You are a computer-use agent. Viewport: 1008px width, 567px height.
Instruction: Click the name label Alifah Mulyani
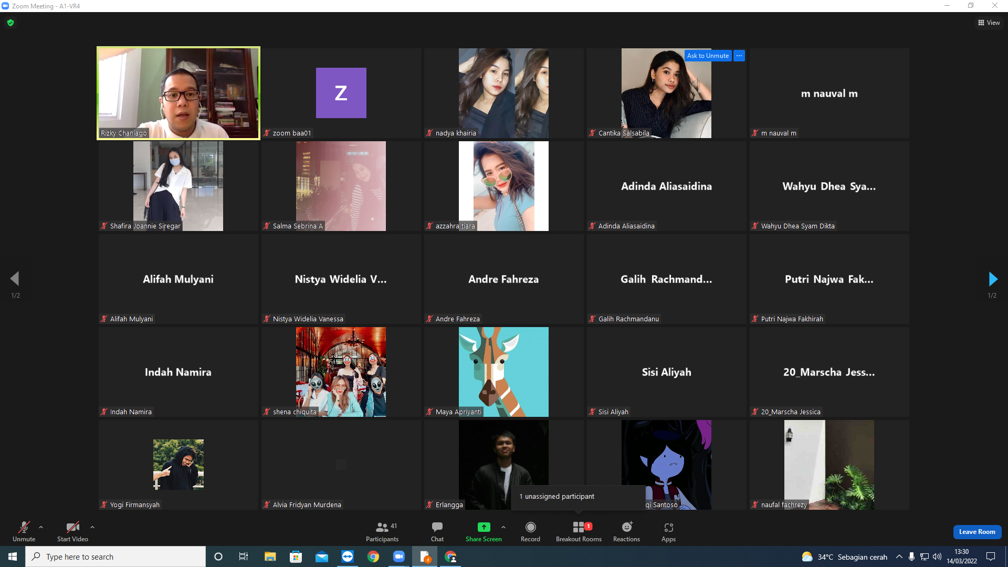(x=131, y=319)
